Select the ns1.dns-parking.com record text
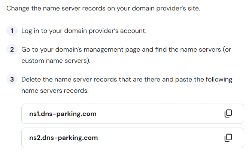 (63, 114)
